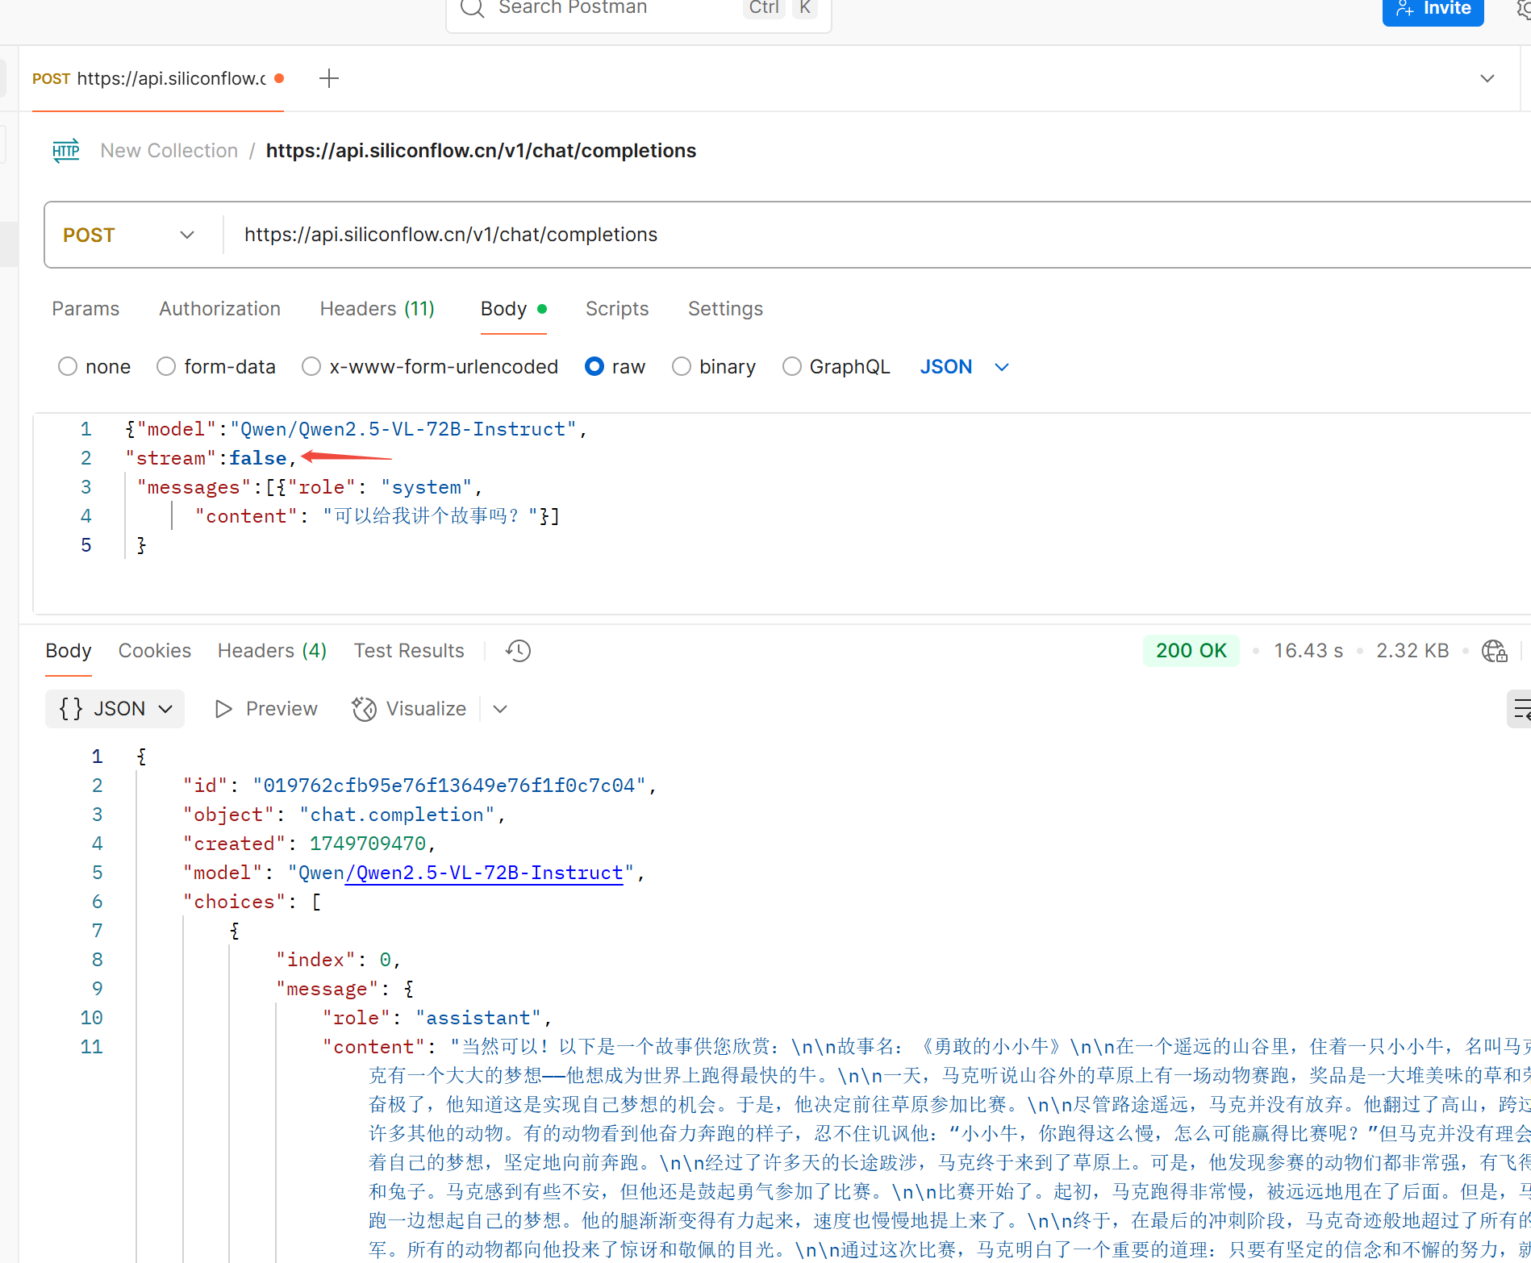Viewport: 1531px width, 1263px height.
Task: Expand the tab list chevron
Action: coord(1487,79)
